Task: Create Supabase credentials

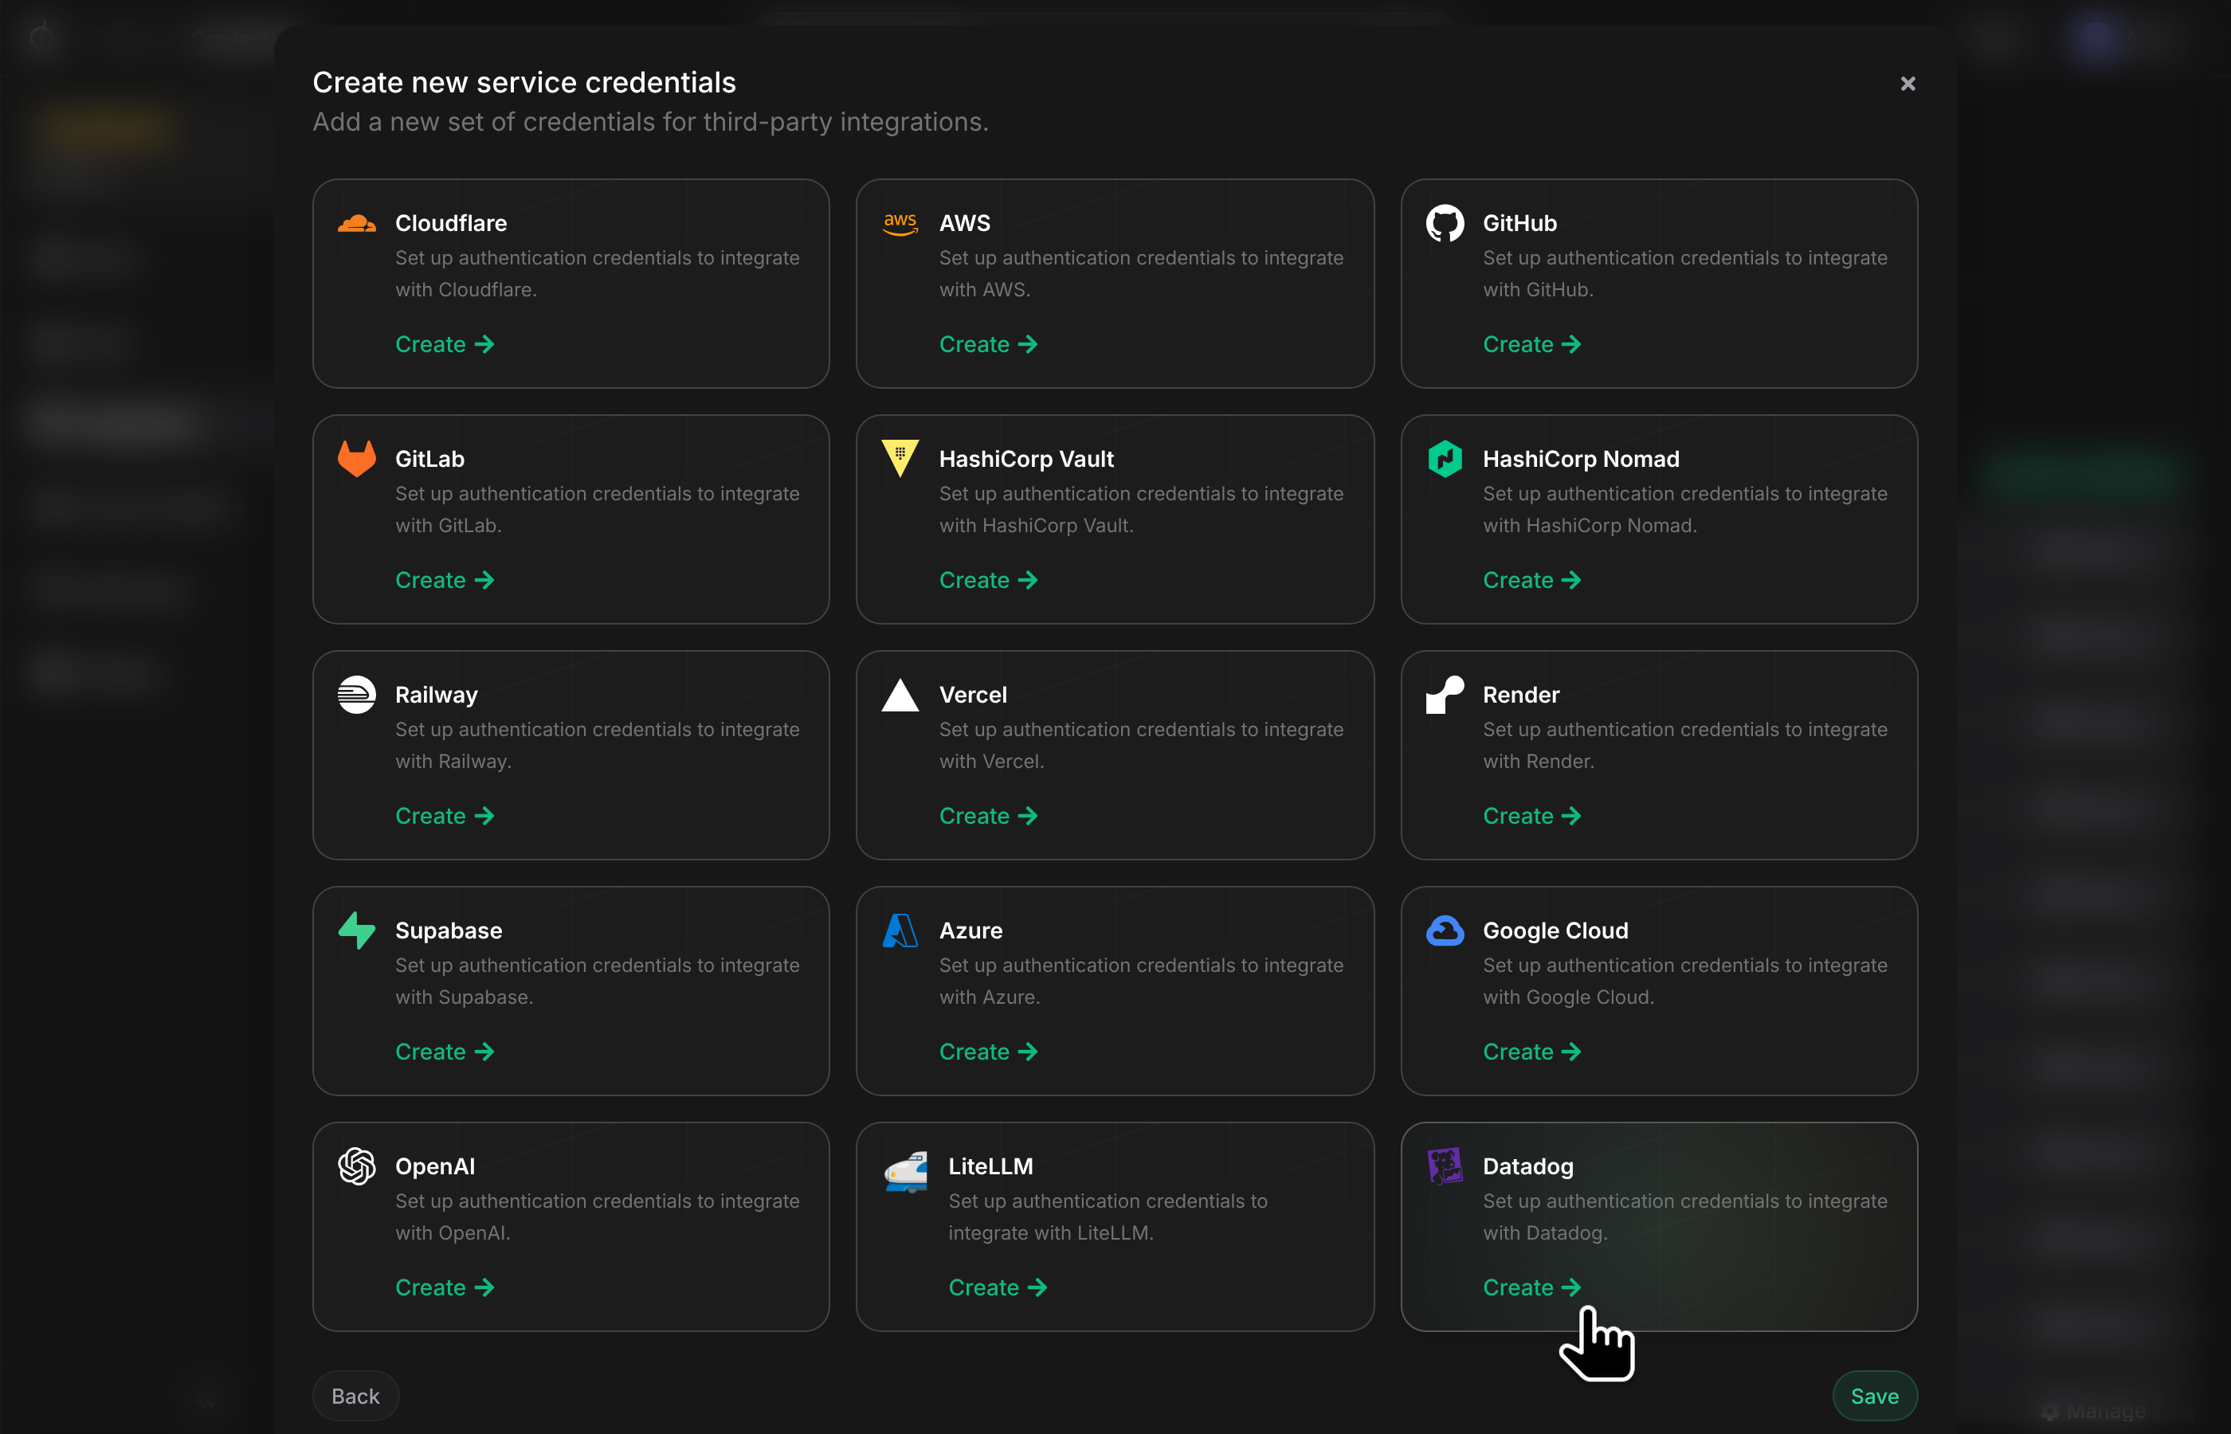Action: click(444, 1052)
